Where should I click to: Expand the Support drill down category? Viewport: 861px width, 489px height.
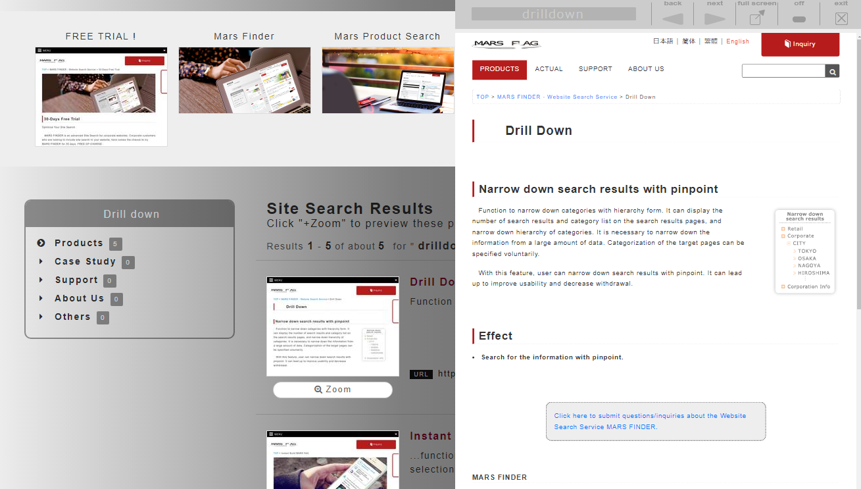pos(76,280)
